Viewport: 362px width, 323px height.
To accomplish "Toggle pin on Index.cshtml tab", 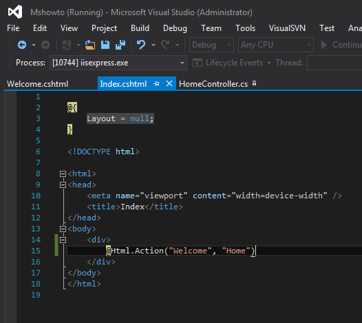I will point(156,83).
